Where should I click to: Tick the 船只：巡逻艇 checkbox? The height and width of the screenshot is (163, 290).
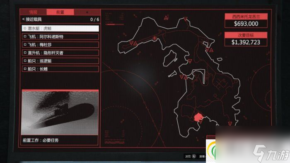click(25, 61)
